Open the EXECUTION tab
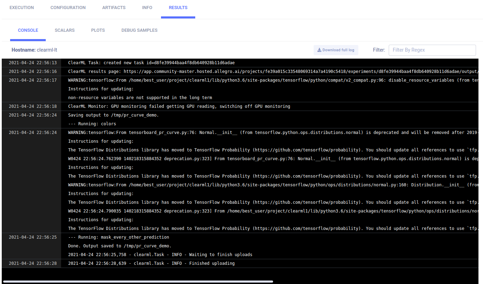The height and width of the screenshot is (284, 483). (22, 8)
